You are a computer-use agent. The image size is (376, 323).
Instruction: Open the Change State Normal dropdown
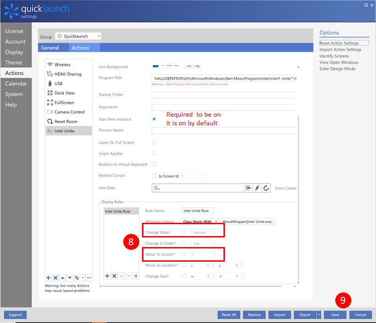pyautogui.click(x=203, y=232)
